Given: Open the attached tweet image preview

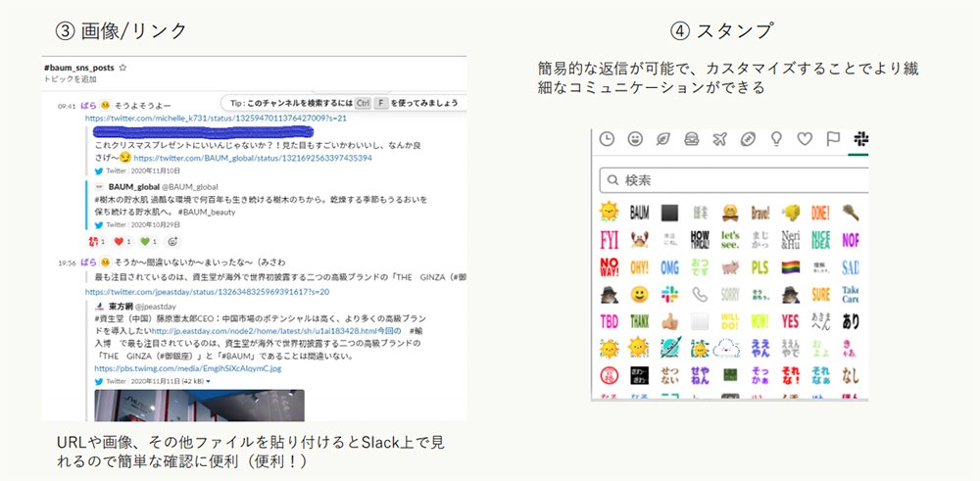Looking at the screenshot, I should point(199,406).
